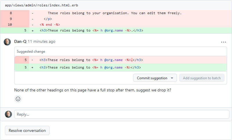Select line number 10 in the diff

click(x=10, y=25)
